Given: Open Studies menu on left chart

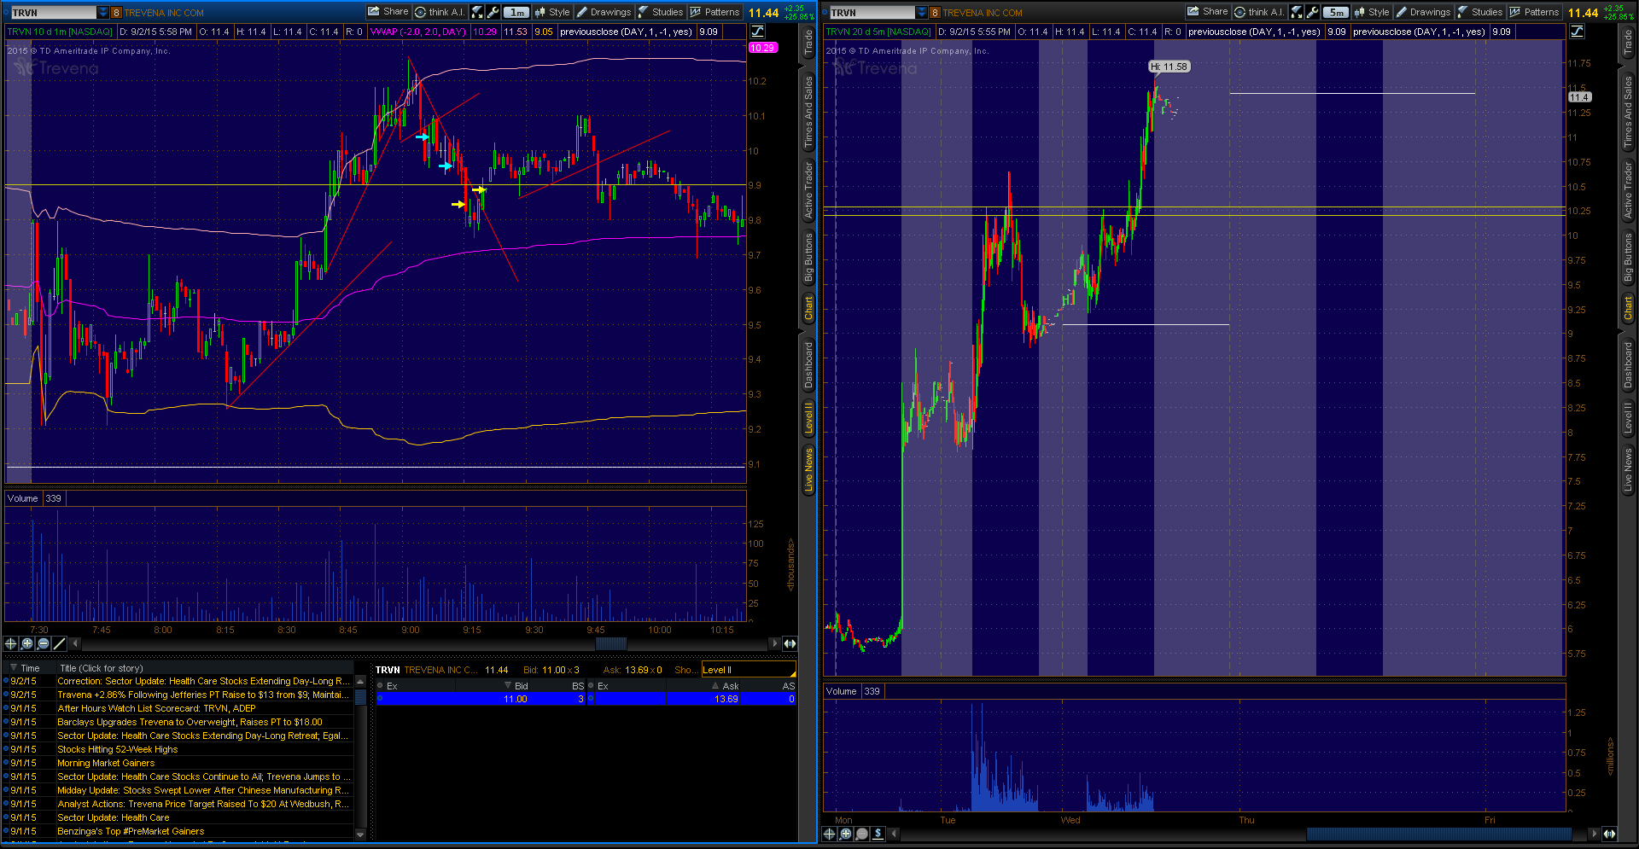Looking at the screenshot, I should coord(661,12).
